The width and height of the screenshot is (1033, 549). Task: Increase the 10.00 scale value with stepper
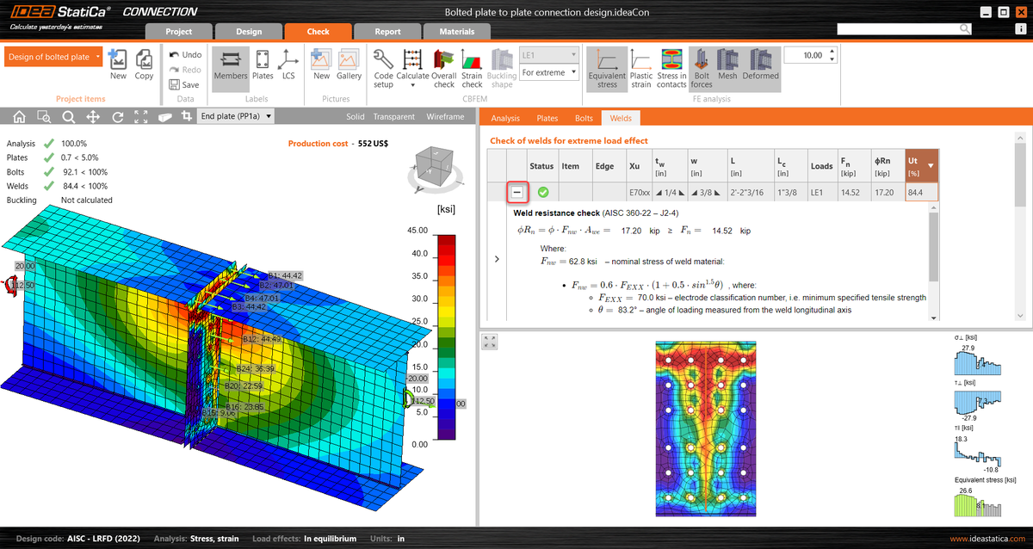pos(831,50)
